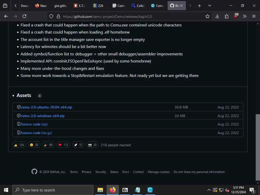The width and height of the screenshot is (260, 195).
Task: Open the Terms footer link
Action: tap(74, 172)
